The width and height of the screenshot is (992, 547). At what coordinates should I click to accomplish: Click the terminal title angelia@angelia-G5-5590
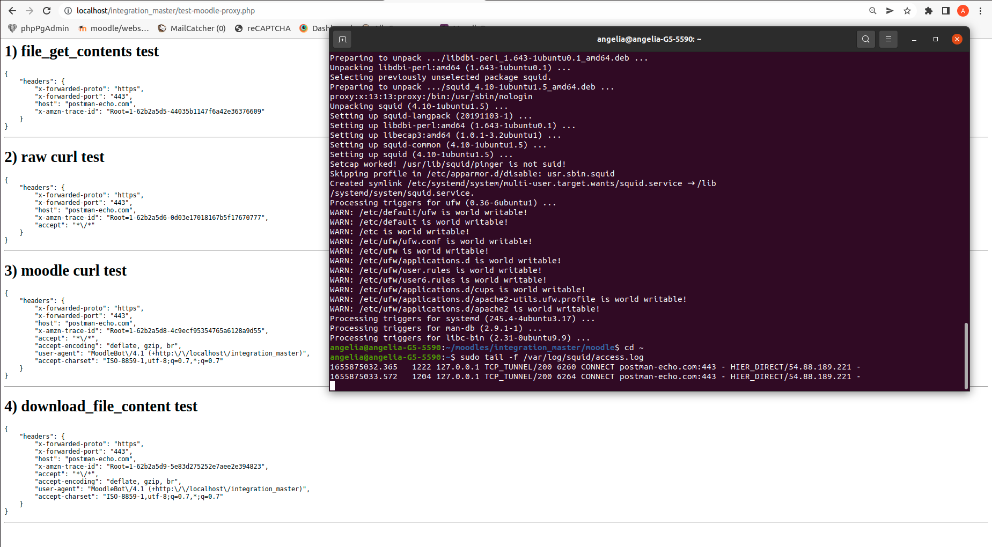pos(649,39)
